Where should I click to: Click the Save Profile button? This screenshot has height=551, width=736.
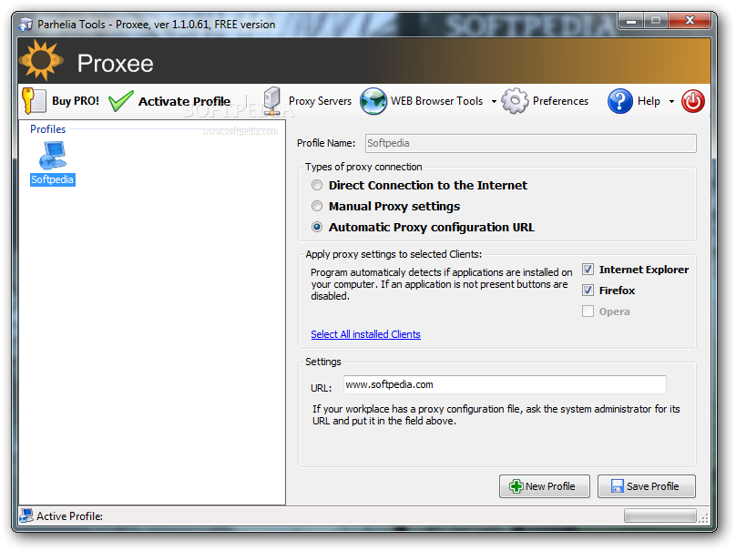(647, 486)
